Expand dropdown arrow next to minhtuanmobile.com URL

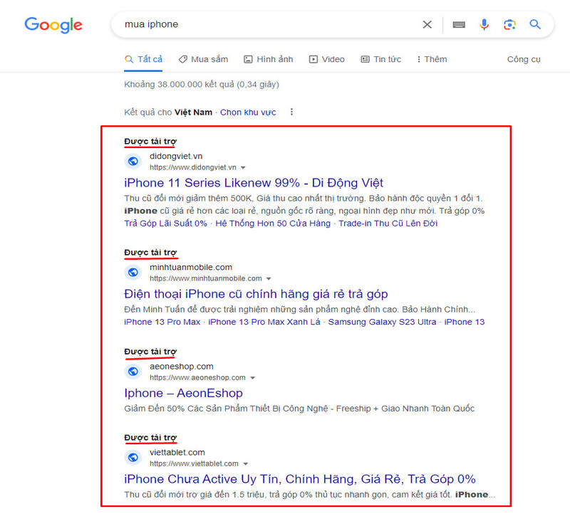[269, 279]
